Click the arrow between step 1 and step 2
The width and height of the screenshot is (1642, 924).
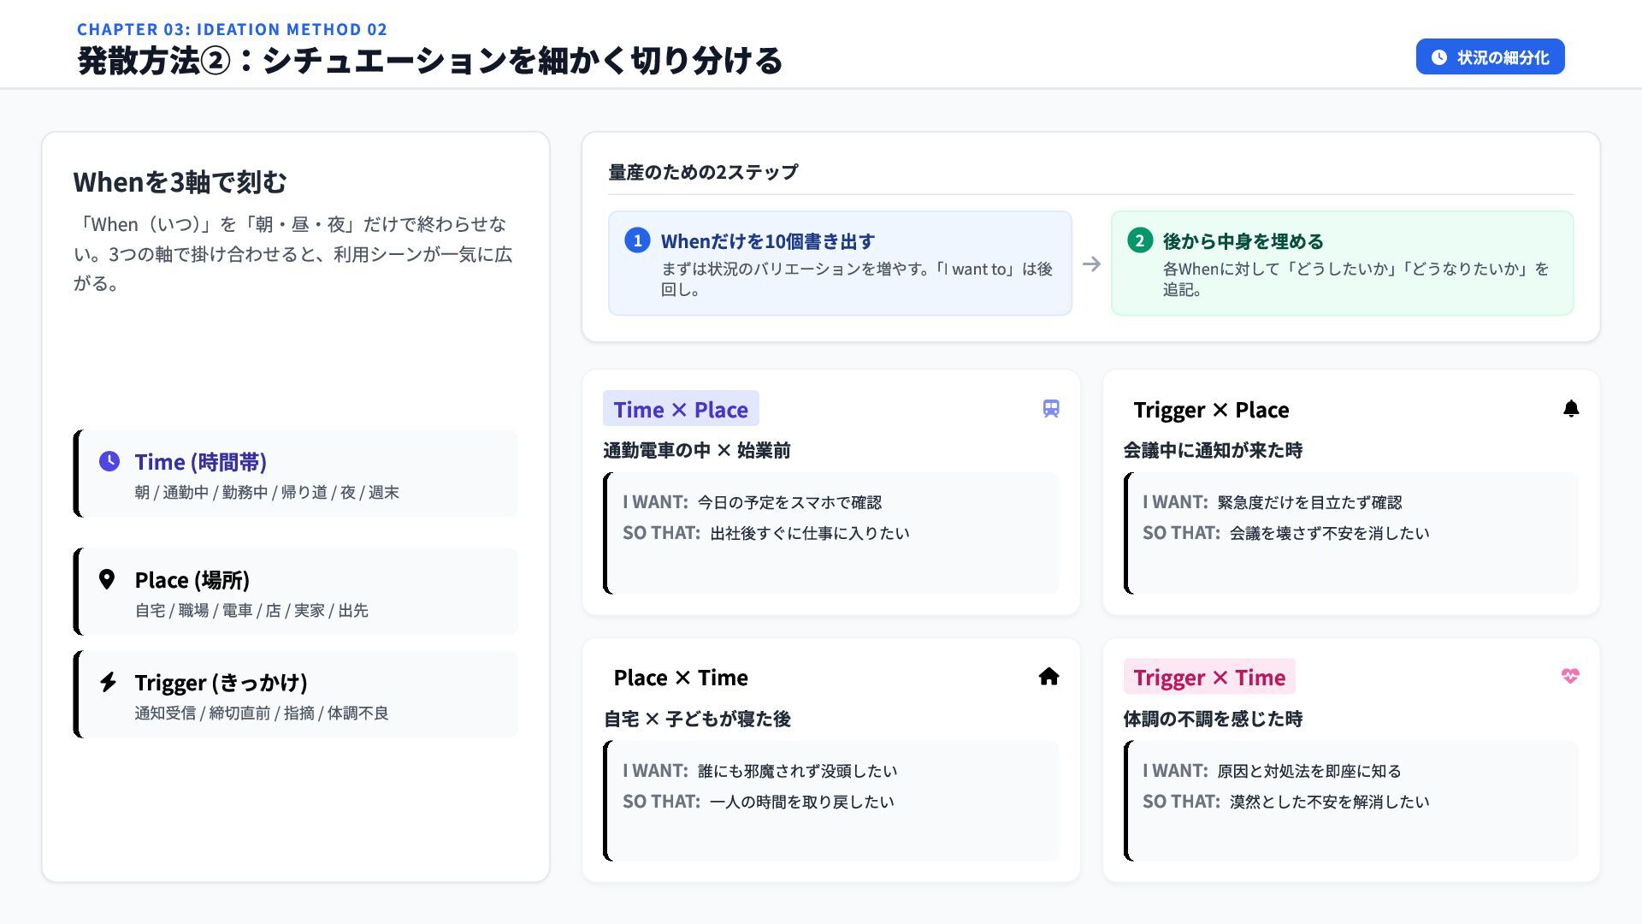(1091, 264)
